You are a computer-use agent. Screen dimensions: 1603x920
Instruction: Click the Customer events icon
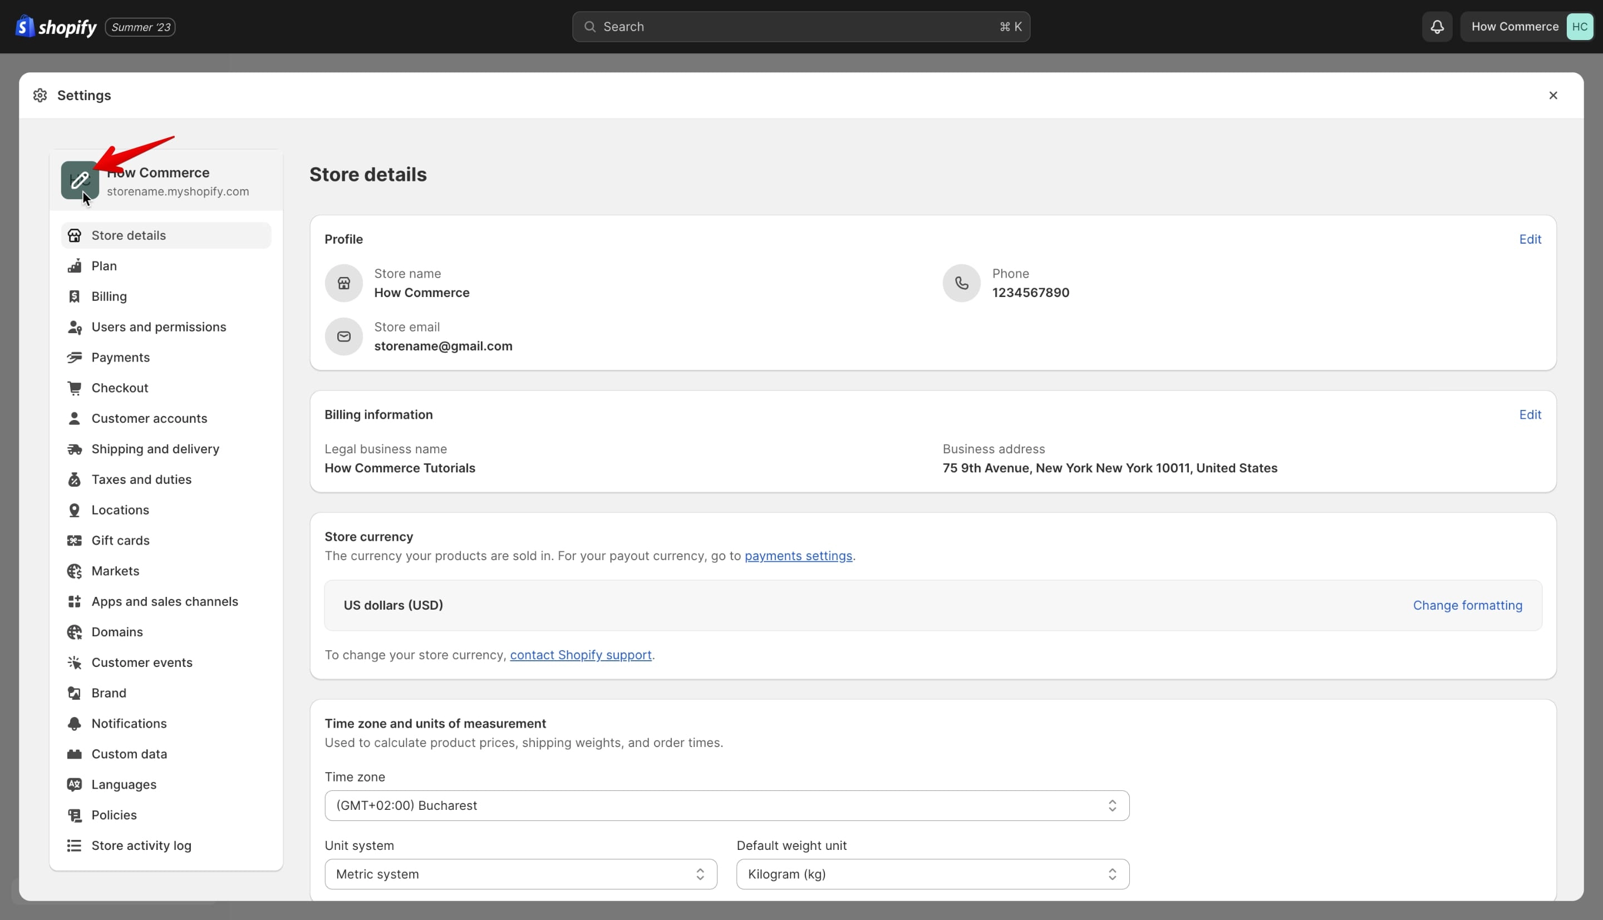pyautogui.click(x=75, y=663)
